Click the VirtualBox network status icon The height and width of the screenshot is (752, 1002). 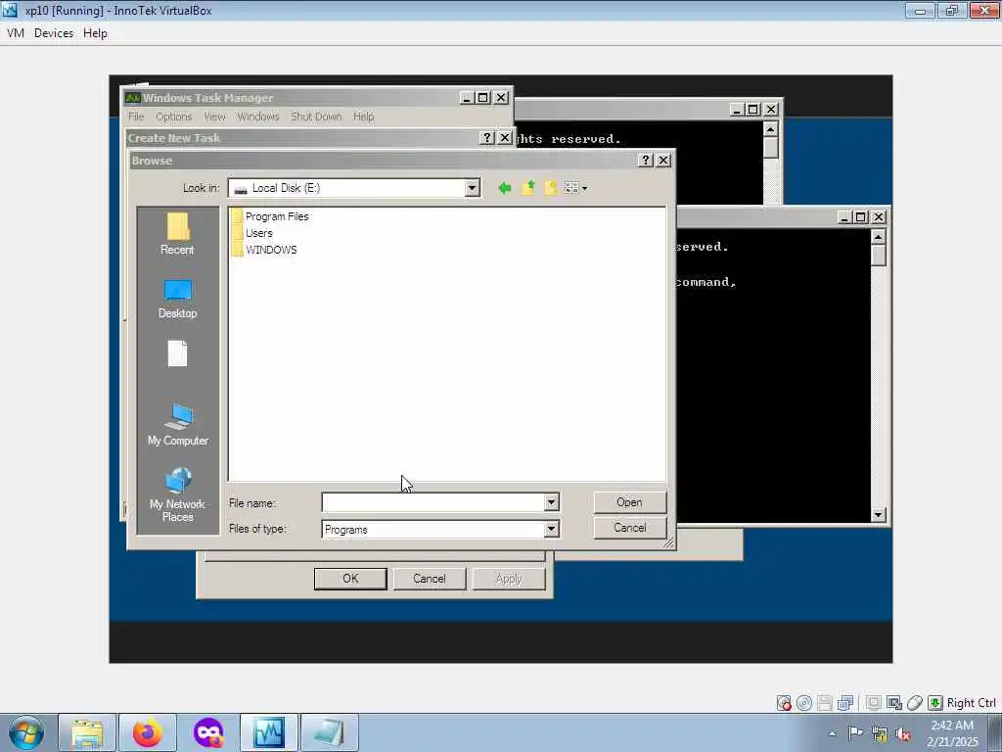tap(845, 703)
